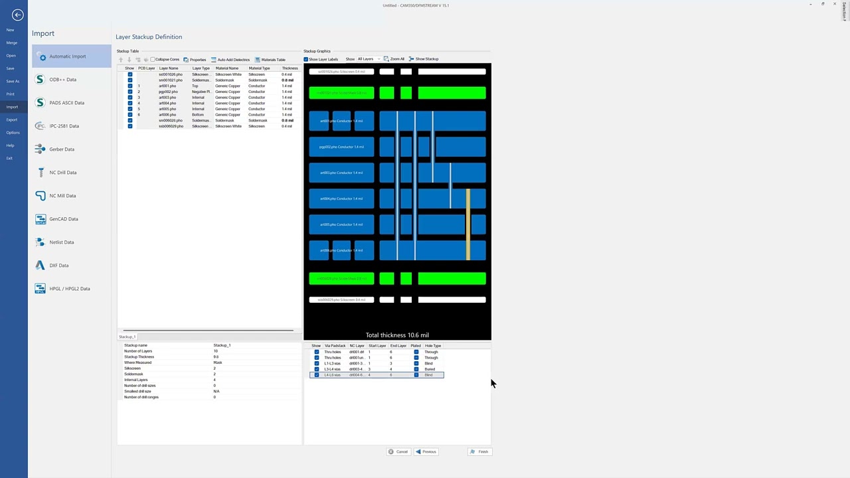The height and width of the screenshot is (478, 850).
Task: Open the Export menu in the sidebar
Action: tap(11, 119)
